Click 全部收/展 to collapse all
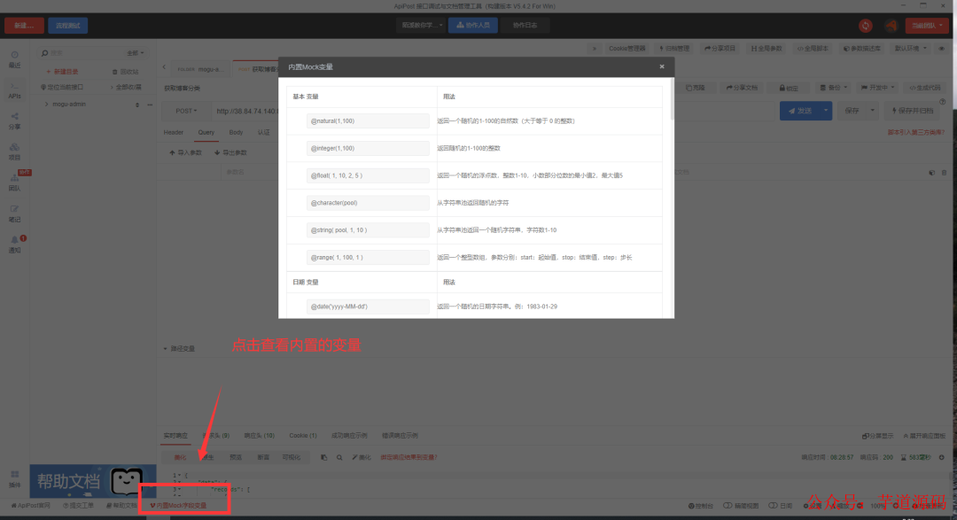The width and height of the screenshot is (957, 520). click(x=126, y=88)
